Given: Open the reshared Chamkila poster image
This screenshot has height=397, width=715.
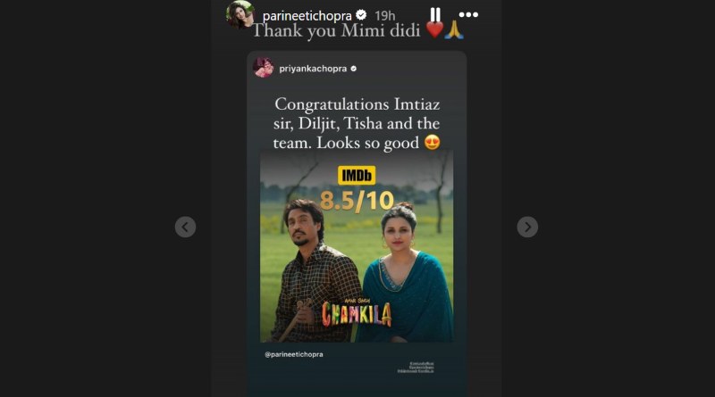Looking at the screenshot, I should click(x=357, y=246).
